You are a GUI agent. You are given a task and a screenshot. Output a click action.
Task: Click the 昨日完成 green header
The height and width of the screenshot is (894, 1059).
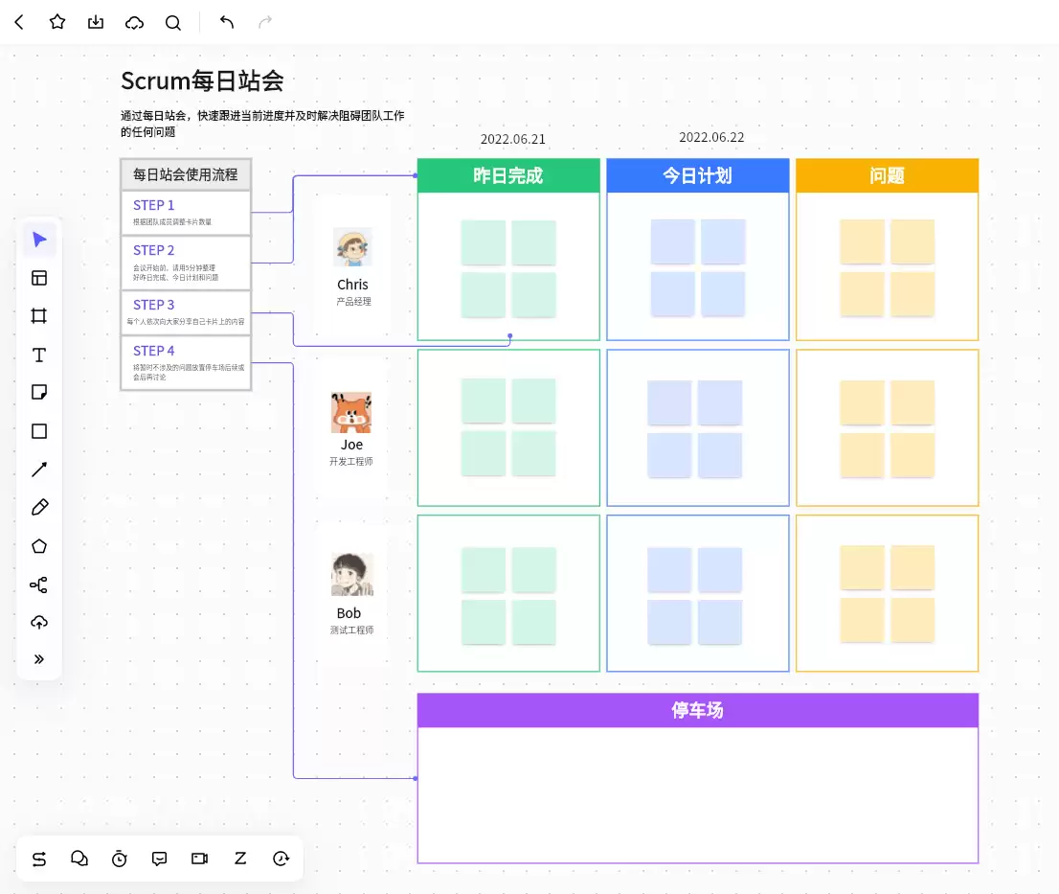508,175
